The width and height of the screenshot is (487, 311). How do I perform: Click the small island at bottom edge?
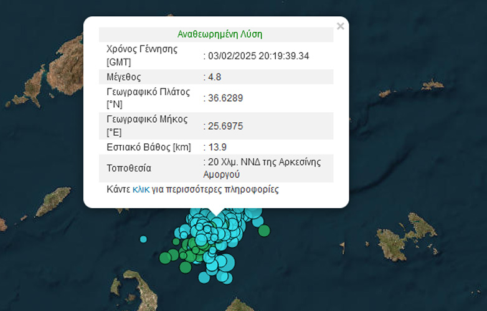pyautogui.click(x=239, y=305)
